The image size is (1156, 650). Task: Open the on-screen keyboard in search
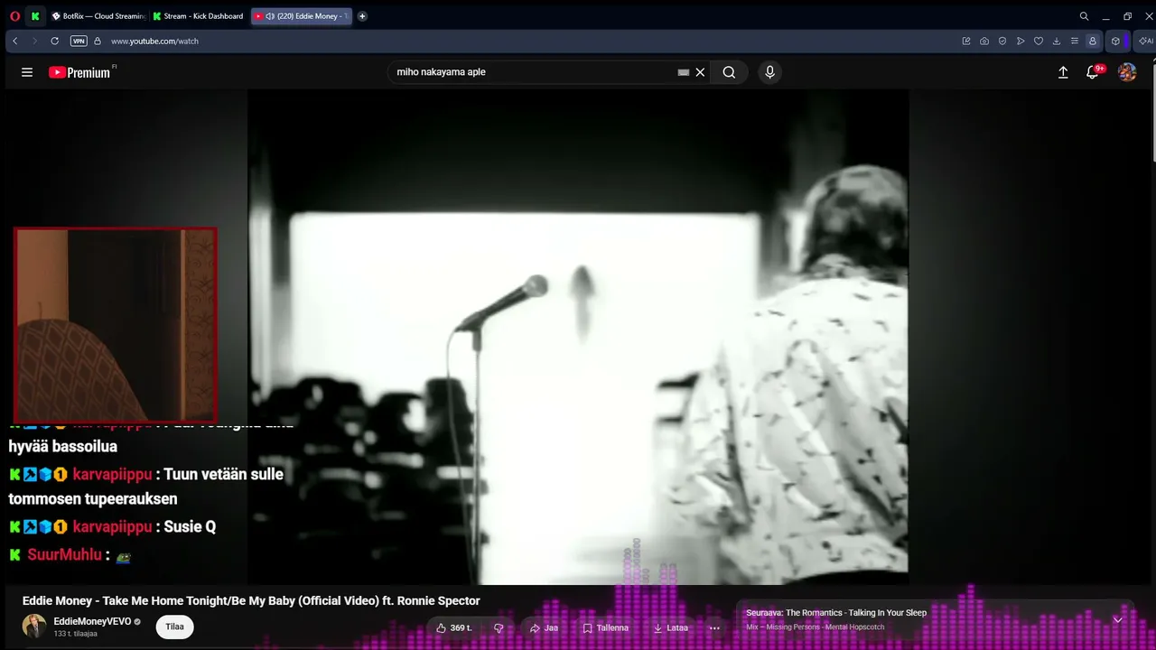coord(684,72)
